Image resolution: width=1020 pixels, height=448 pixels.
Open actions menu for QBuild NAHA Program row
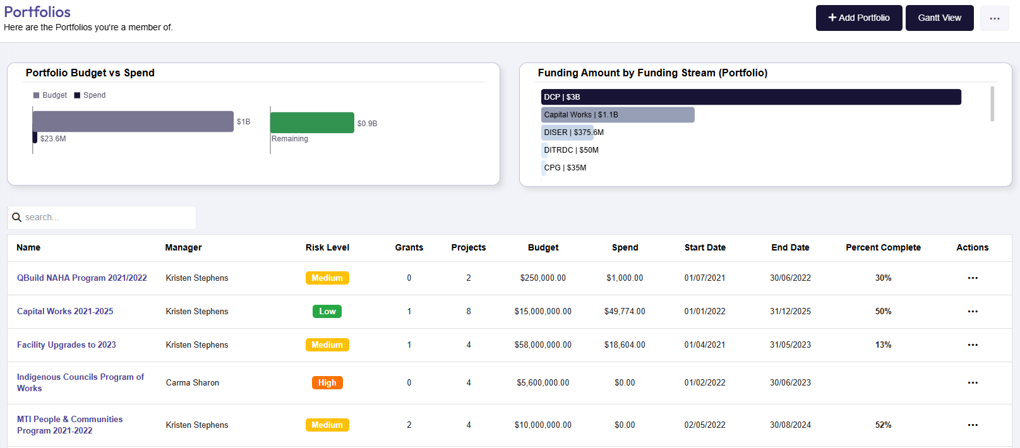click(973, 278)
